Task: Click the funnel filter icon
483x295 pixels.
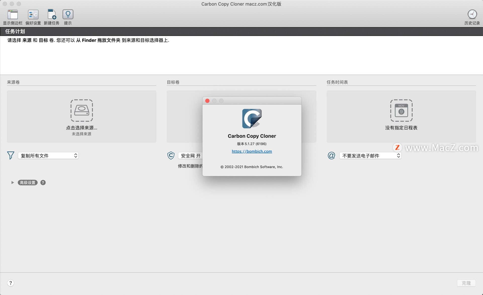Action: pos(11,156)
